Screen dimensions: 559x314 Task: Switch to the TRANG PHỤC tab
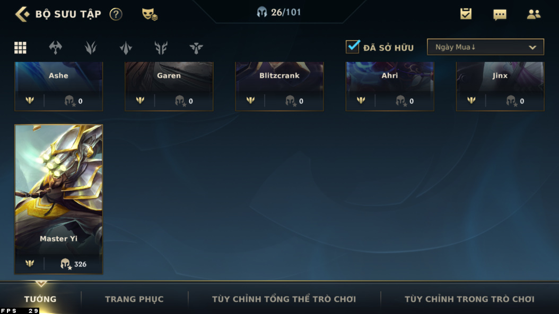click(x=134, y=299)
